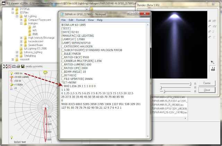Open Notepad Edit menu
Viewport: 222px width, 146px height.
(71, 20)
